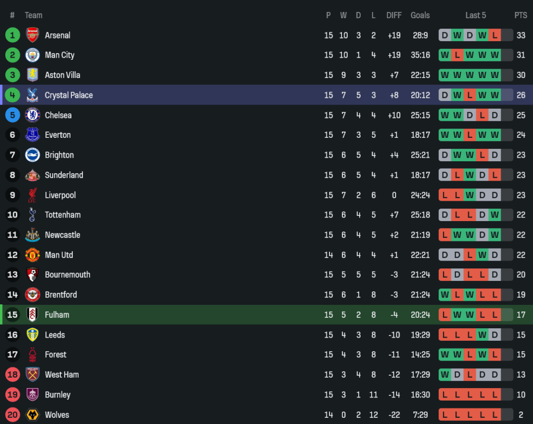Click the Tottenham cockerel logo
Image resolution: width=533 pixels, height=424 pixels.
click(32, 215)
